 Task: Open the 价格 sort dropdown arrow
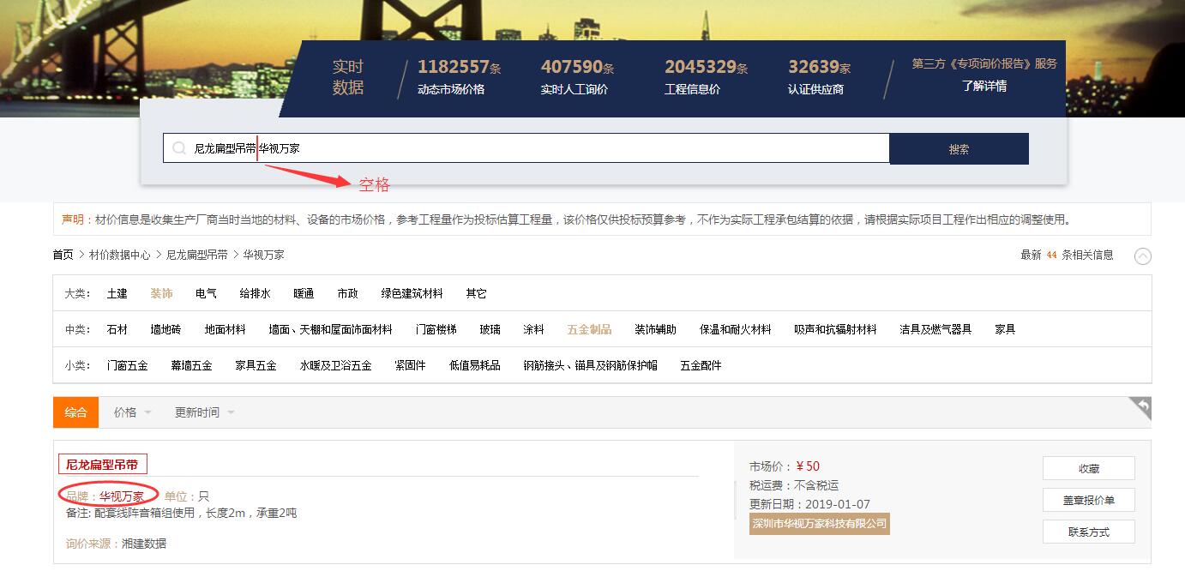[147, 412]
